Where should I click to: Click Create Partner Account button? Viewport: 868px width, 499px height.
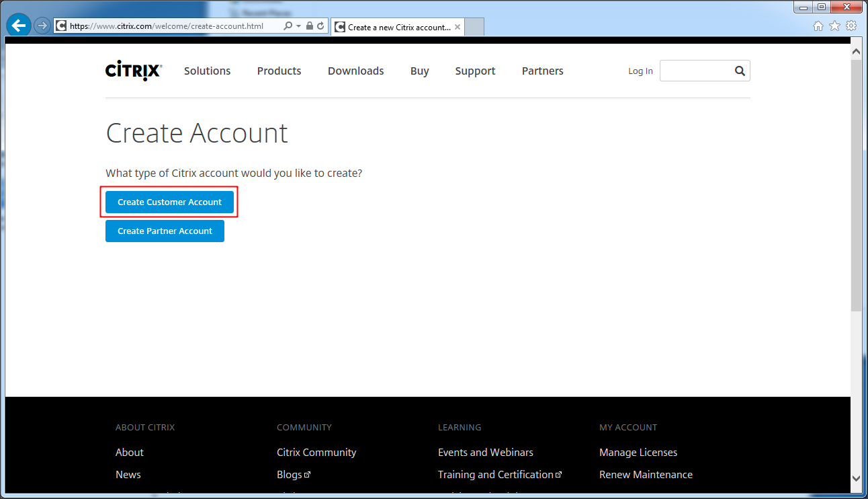tap(165, 231)
